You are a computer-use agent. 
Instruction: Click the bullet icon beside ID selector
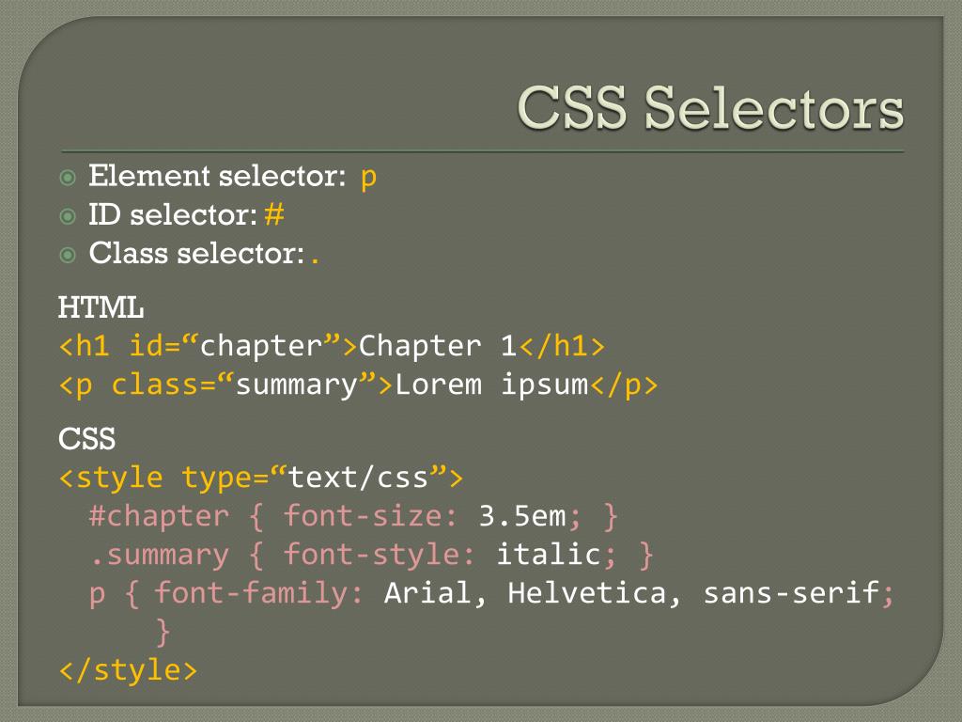(68, 216)
